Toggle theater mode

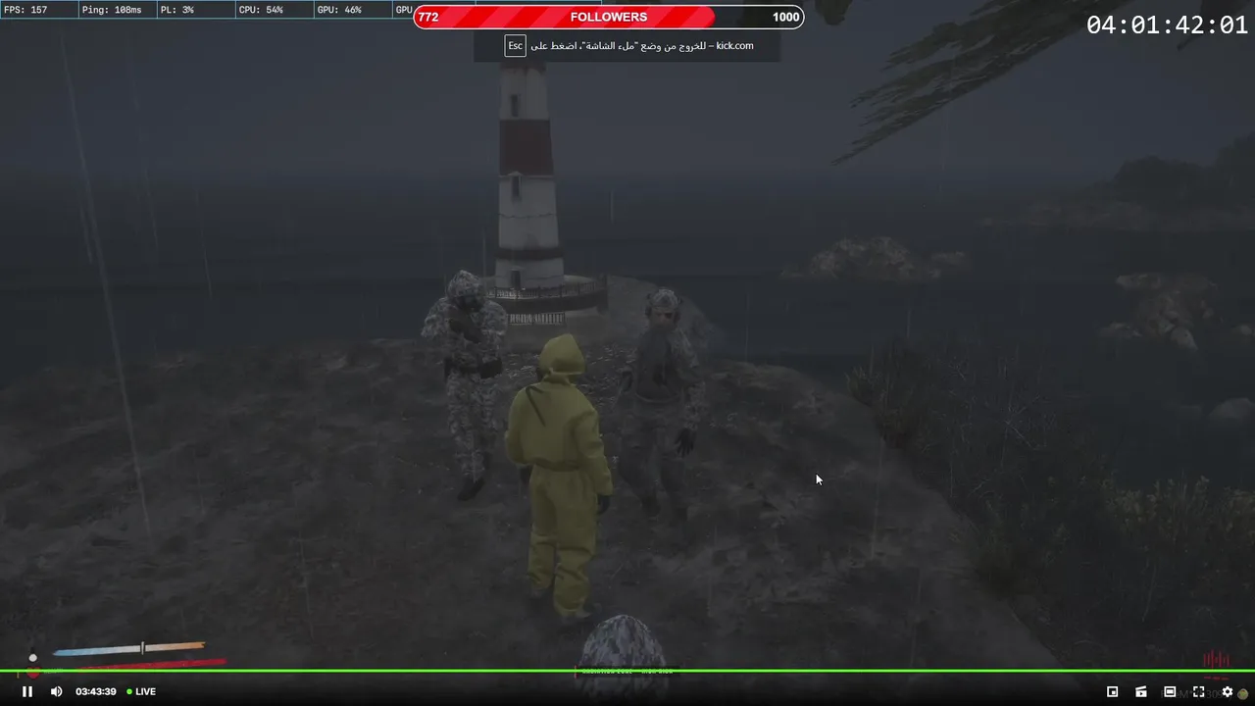(1170, 691)
